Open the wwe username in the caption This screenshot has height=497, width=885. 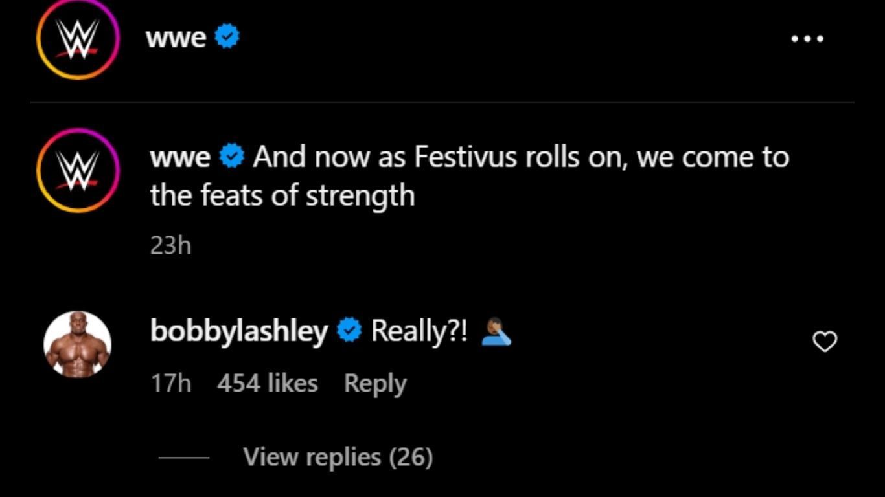[180, 157]
